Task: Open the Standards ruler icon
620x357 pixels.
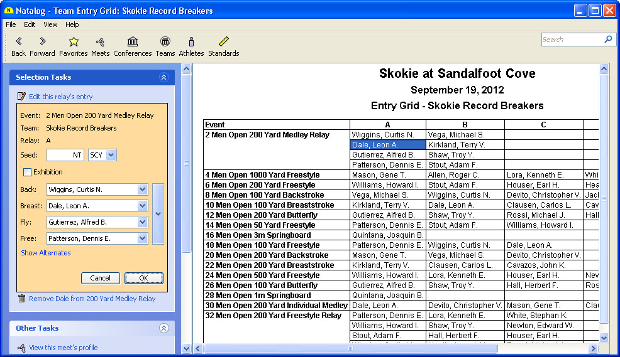Action: point(223,42)
